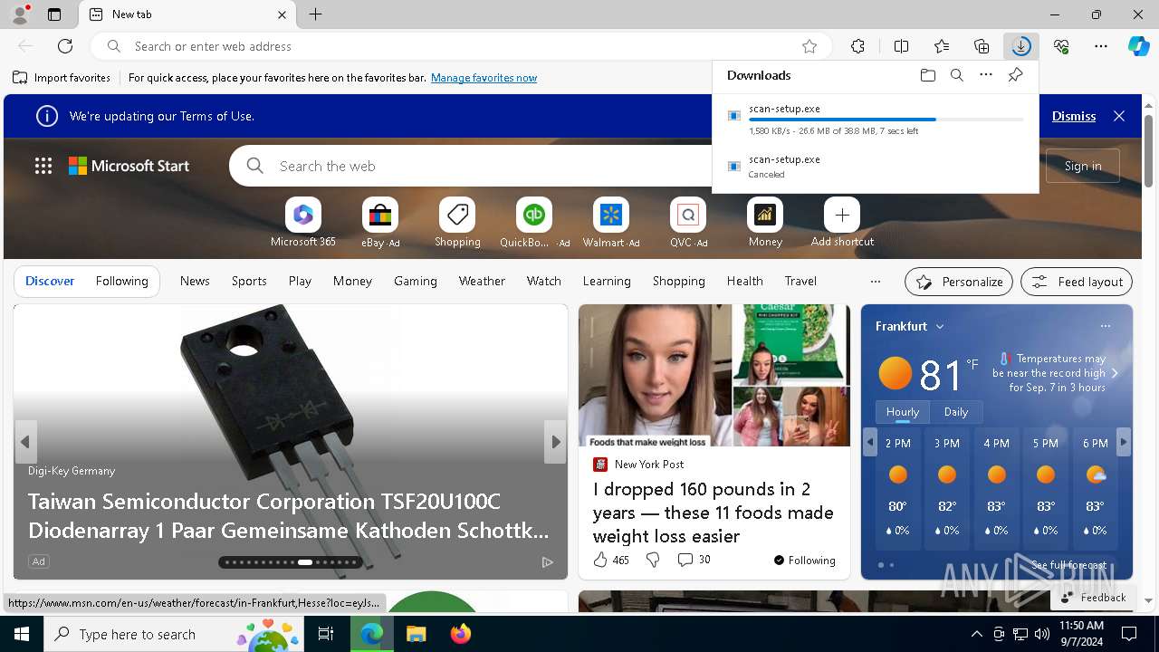The width and height of the screenshot is (1159, 652).
Task: Expand more feed categories ellipsis
Action: [x=875, y=282]
